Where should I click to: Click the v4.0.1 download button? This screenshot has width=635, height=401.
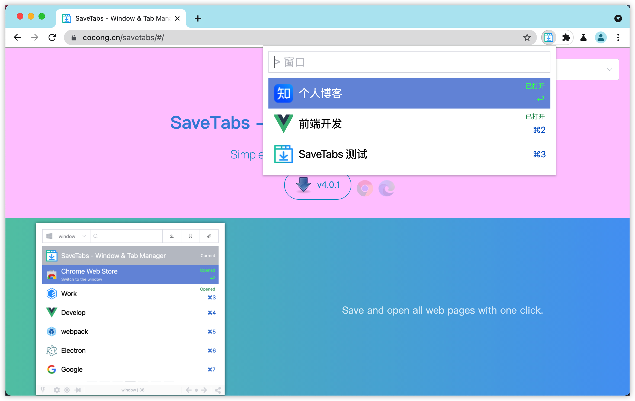pyautogui.click(x=317, y=185)
